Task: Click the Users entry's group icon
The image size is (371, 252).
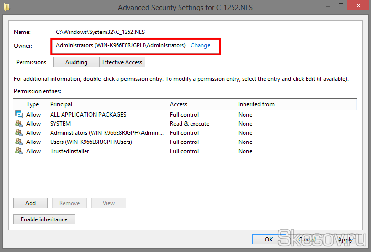Action: (x=19, y=142)
